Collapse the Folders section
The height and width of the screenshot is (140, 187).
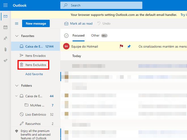tap(17, 85)
